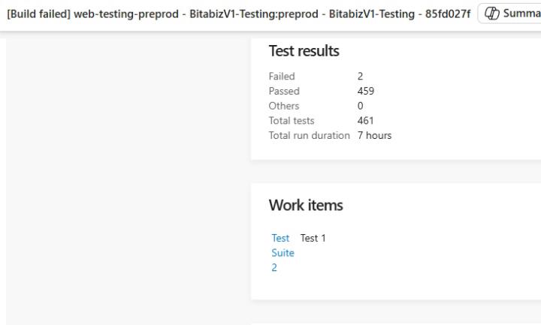
Task: Click the Copilot icon beside Summarize
Action: 493,14
